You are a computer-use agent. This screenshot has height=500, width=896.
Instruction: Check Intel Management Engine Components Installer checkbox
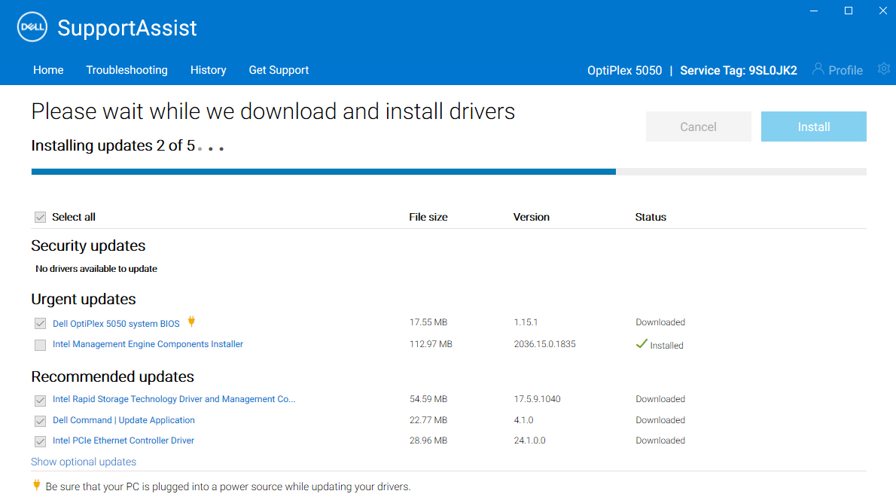click(x=40, y=345)
